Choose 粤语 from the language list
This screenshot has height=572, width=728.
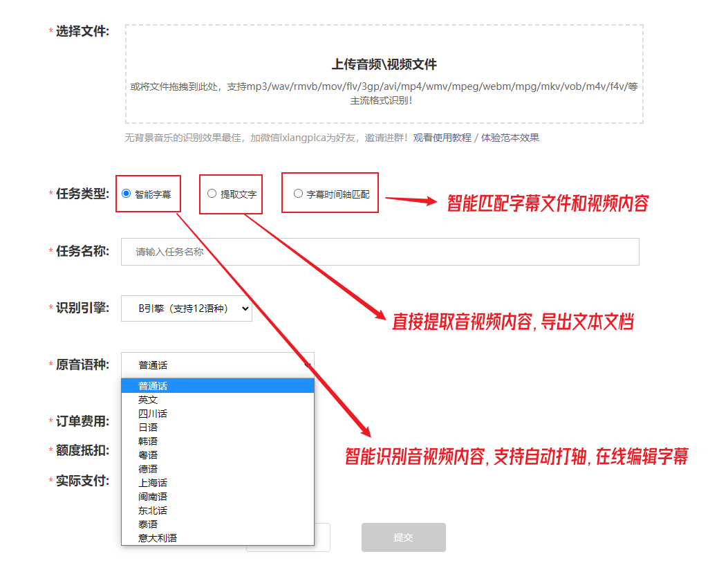tap(148, 455)
